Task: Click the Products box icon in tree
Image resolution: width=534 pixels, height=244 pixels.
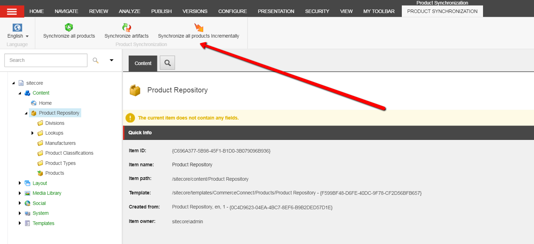Action: coord(40,173)
